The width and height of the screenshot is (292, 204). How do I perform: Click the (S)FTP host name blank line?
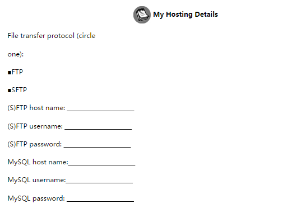100,111
